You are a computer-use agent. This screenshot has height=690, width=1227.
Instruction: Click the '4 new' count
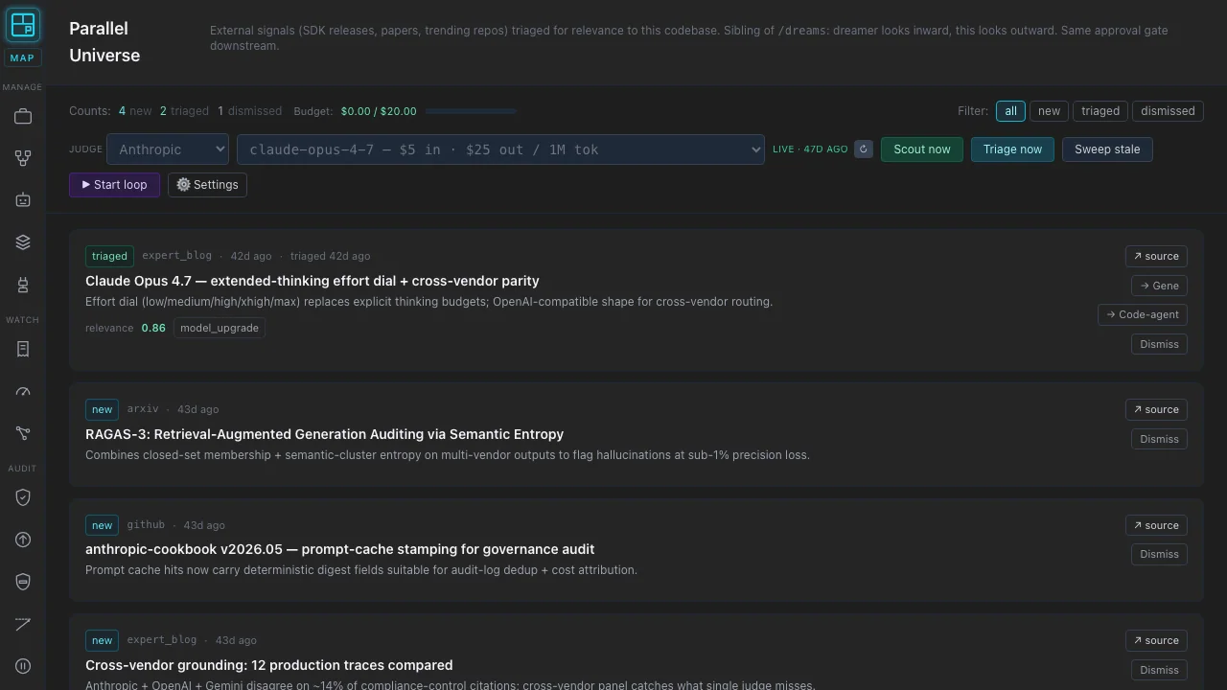point(135,111)
